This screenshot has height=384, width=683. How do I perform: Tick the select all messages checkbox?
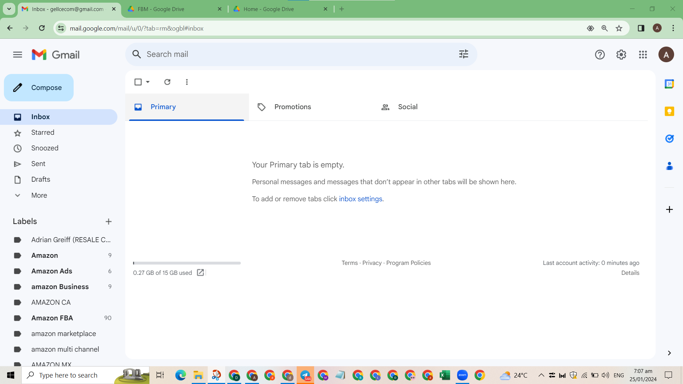point(138,82)
